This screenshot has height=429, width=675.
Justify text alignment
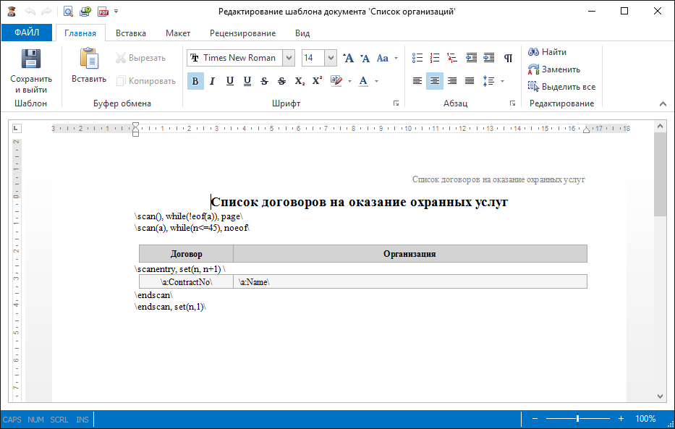pos(470,81)
